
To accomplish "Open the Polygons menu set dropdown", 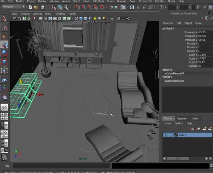I will click(x=13, y=6).
